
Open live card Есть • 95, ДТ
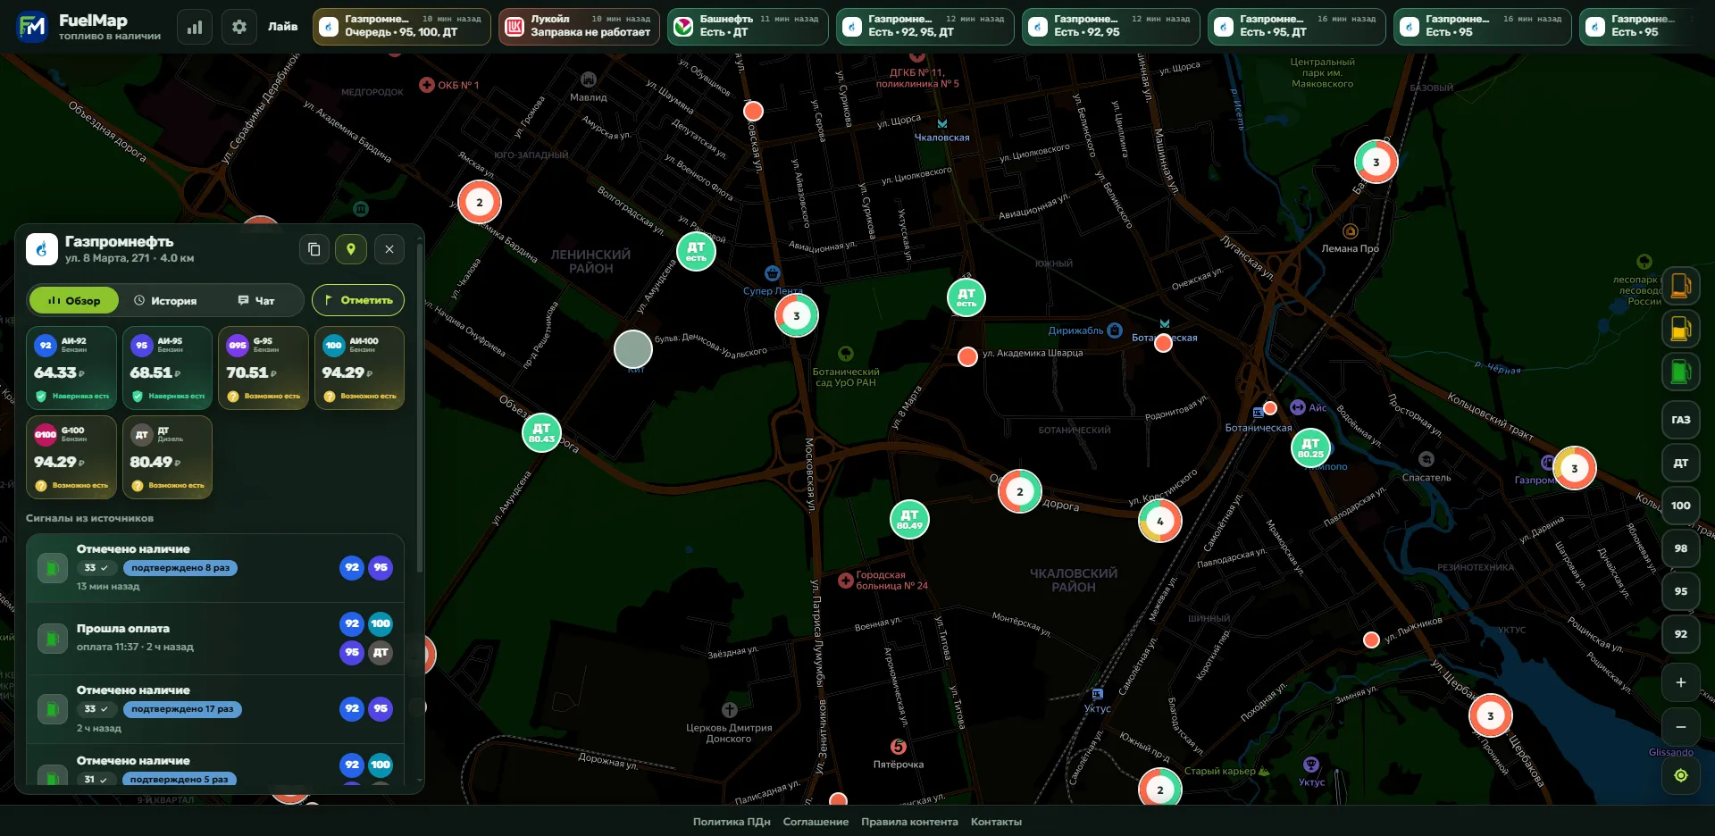(1296, 27)
